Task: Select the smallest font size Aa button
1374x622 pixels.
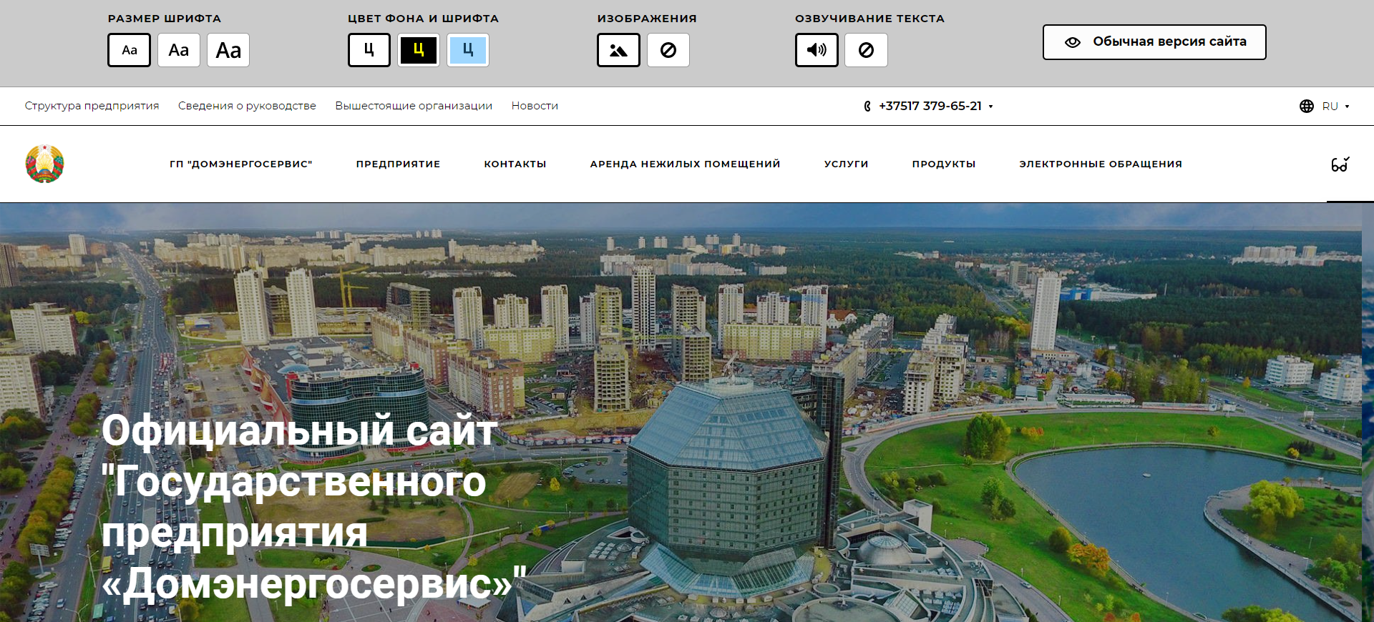Action: click(129, 50)
